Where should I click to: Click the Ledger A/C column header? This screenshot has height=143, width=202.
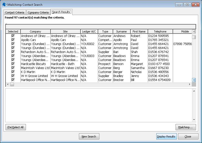click(x=89, y=31)
